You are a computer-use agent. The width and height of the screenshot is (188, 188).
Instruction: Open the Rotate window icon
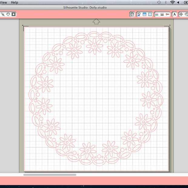tap(186, 14)
